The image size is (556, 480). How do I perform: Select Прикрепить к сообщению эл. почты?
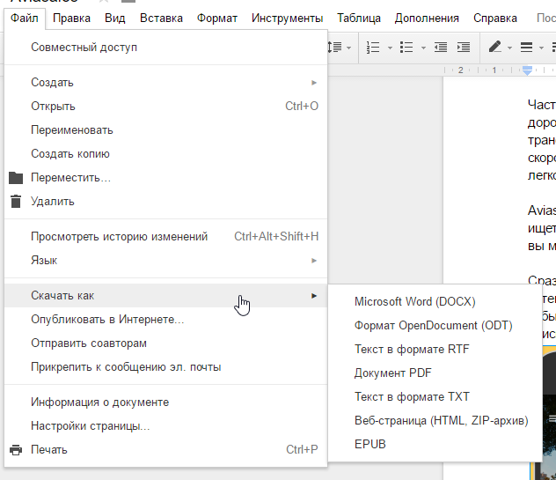(165, 367)
